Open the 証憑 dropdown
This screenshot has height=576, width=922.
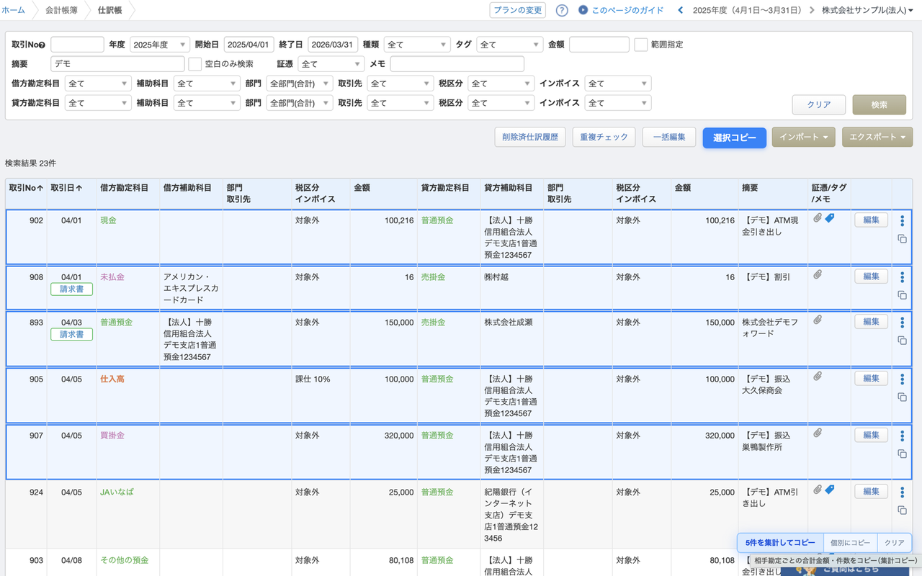coord(331,64)
